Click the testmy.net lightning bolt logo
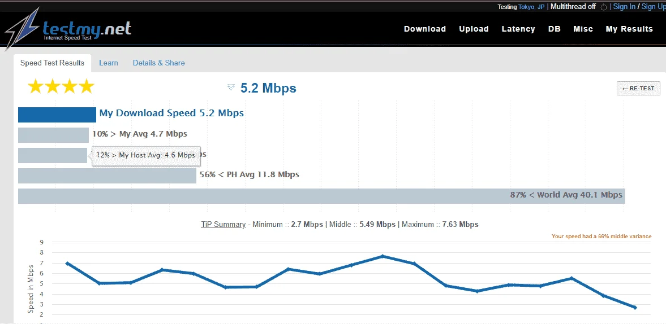Viewport: 666px width, 324px height. (x=22, y=29)
